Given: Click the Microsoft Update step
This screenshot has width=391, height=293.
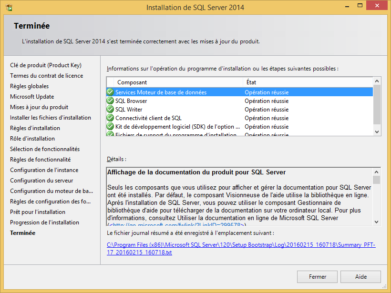Looking at the screenshot, I should click(x=32, y=96).
